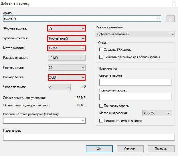This screenshot has width=178, height=156.
Task: Click the Отмена button
Action: pyautogui.click(x=130, y=149)
